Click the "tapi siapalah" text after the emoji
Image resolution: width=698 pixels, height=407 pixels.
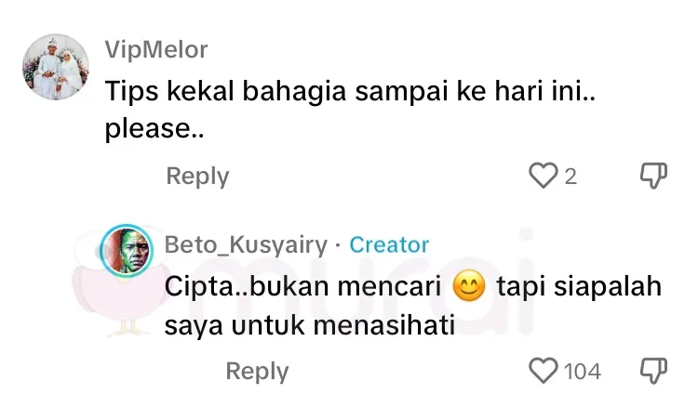[579, 287]
